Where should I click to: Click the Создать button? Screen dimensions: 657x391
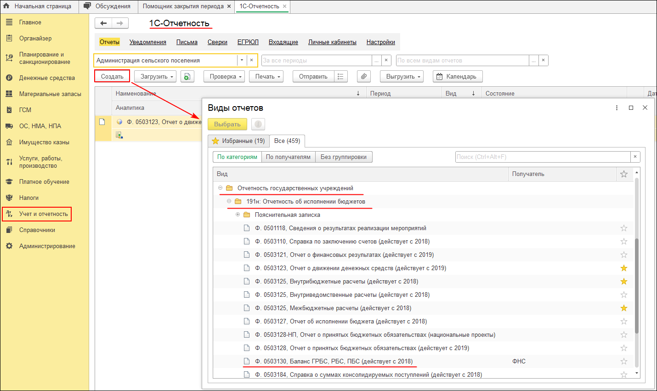[x=112, y=77]
